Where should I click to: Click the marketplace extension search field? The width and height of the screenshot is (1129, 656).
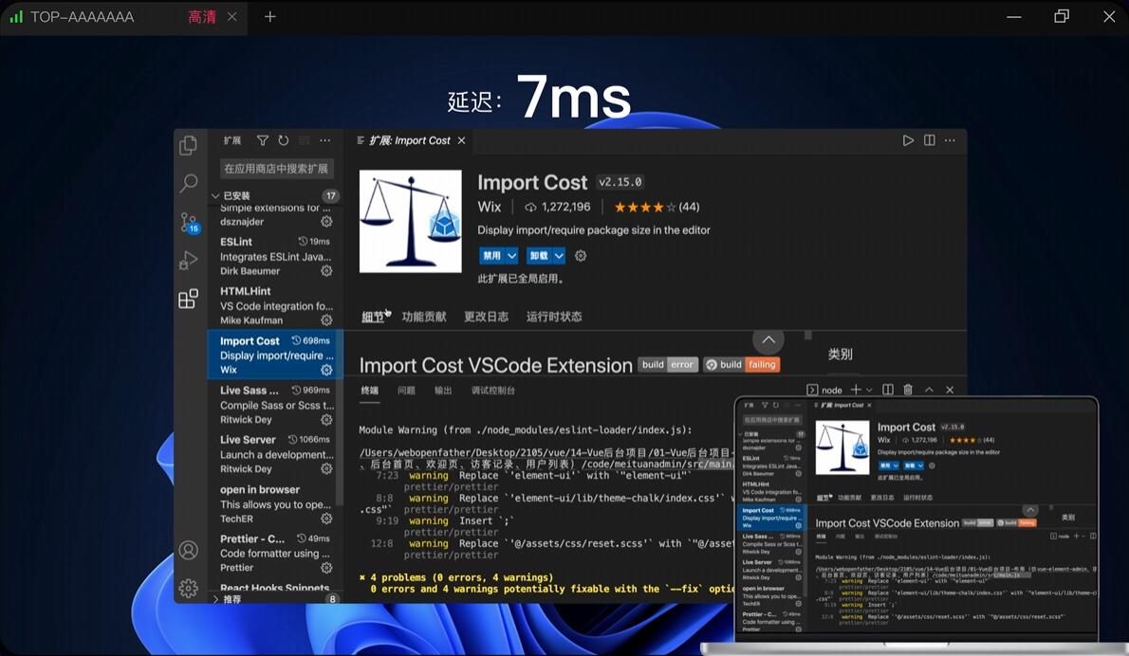coord(276,169)
